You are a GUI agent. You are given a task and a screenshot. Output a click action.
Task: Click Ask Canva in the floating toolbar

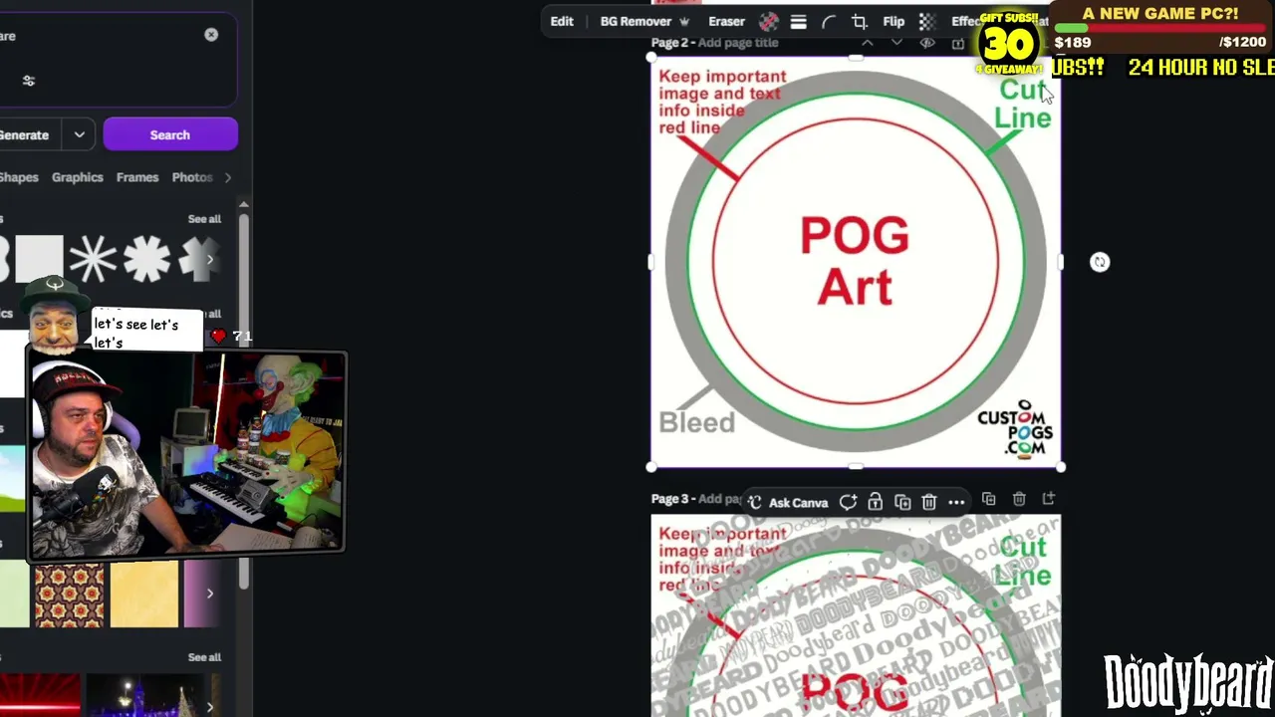tap(788, 503)
